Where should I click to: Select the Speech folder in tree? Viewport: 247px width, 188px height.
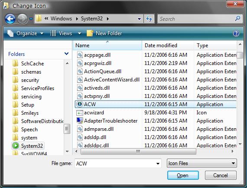[25, 130]
